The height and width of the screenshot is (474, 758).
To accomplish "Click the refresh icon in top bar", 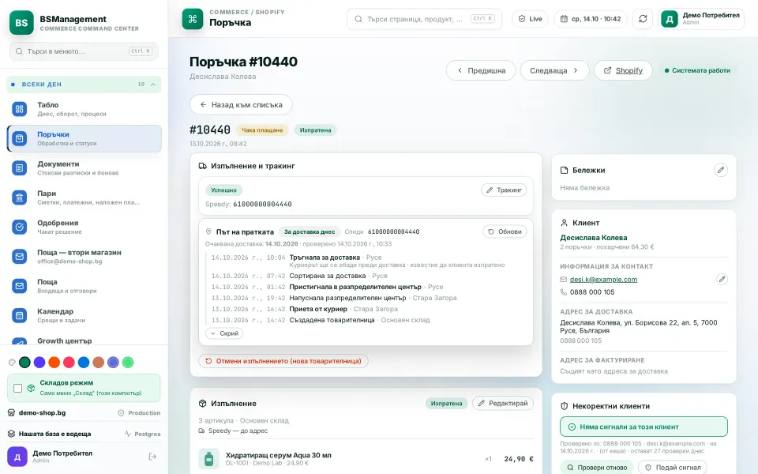I will 643,19.
